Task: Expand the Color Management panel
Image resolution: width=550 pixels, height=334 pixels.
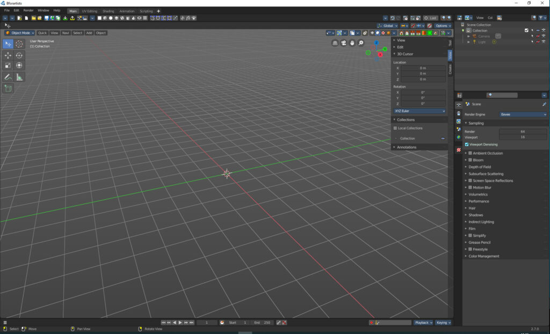Action: (x=483, y=256)
